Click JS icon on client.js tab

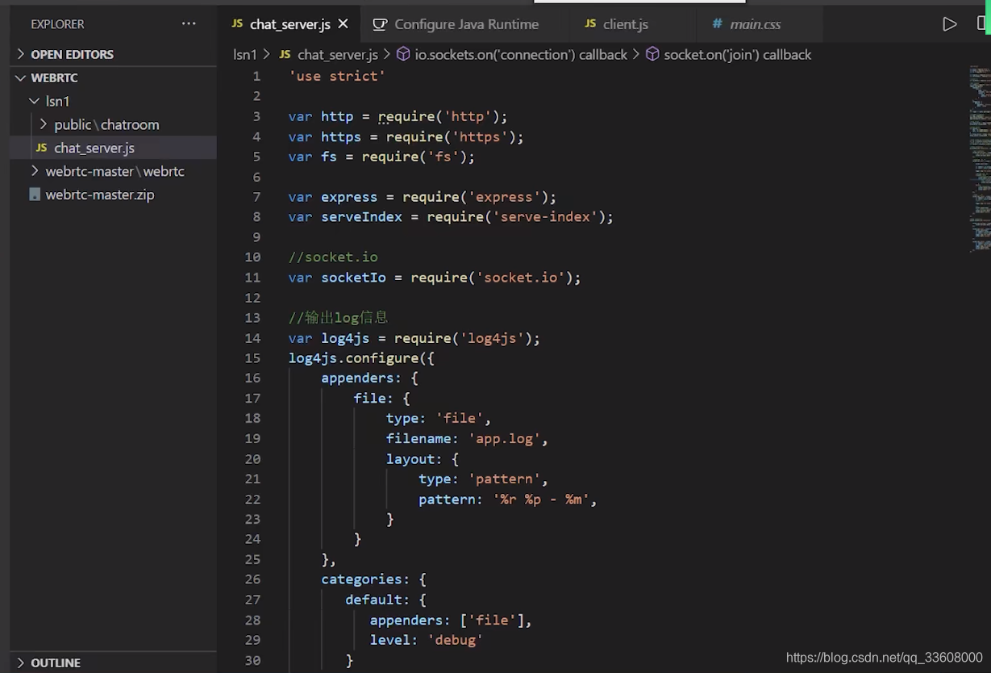(590, 24)
